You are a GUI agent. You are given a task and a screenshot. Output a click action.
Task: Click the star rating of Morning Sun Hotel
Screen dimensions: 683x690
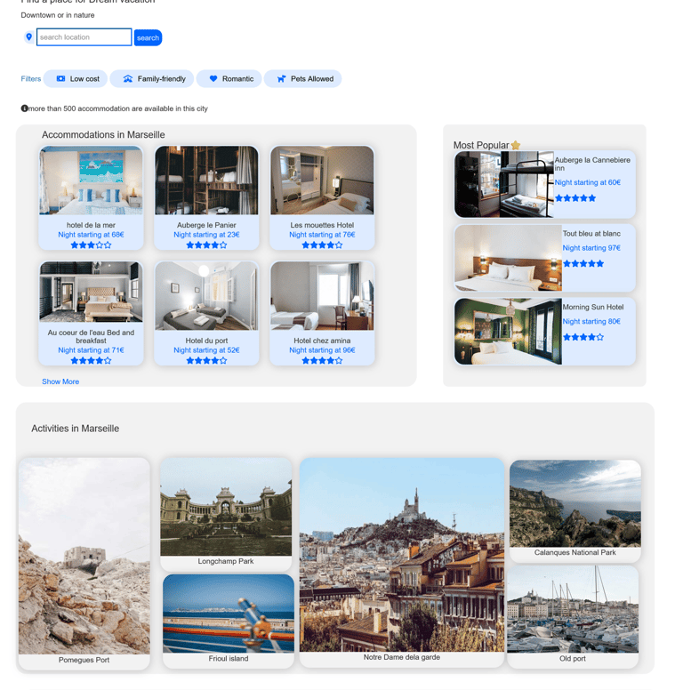(583, 337)
